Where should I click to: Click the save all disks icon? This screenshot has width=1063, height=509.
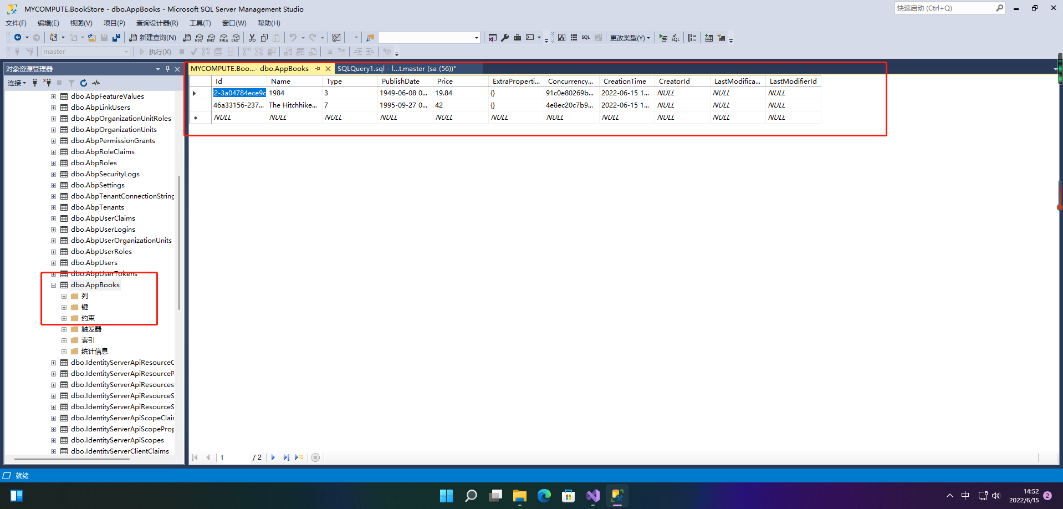(x=116, y=38)
